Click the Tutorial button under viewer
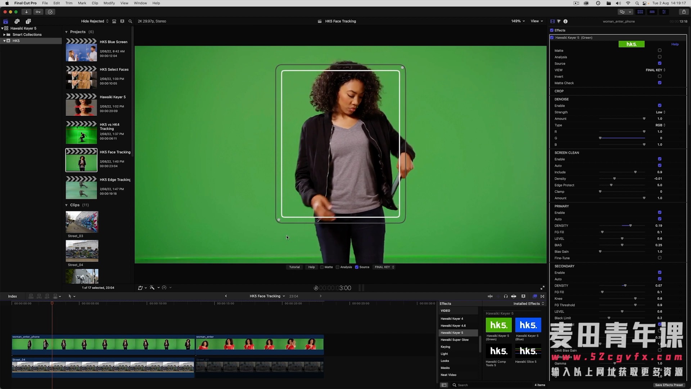 pyautogui.click(x=294, y=267)
